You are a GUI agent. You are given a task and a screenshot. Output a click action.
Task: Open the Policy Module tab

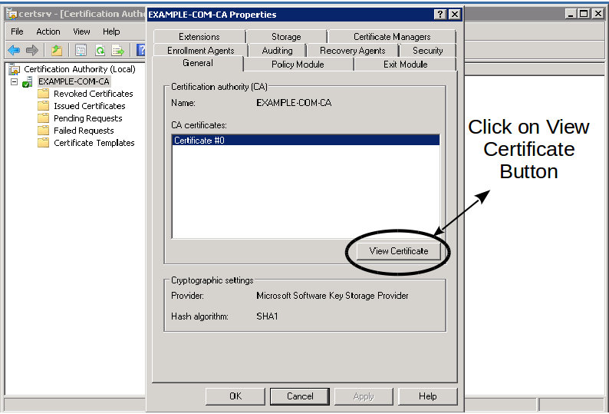298,65
